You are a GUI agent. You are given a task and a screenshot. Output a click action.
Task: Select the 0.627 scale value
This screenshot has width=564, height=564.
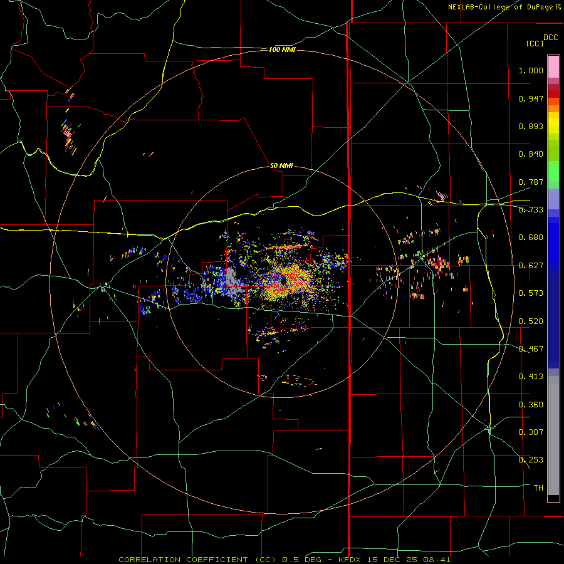click(x=531, y=266)
